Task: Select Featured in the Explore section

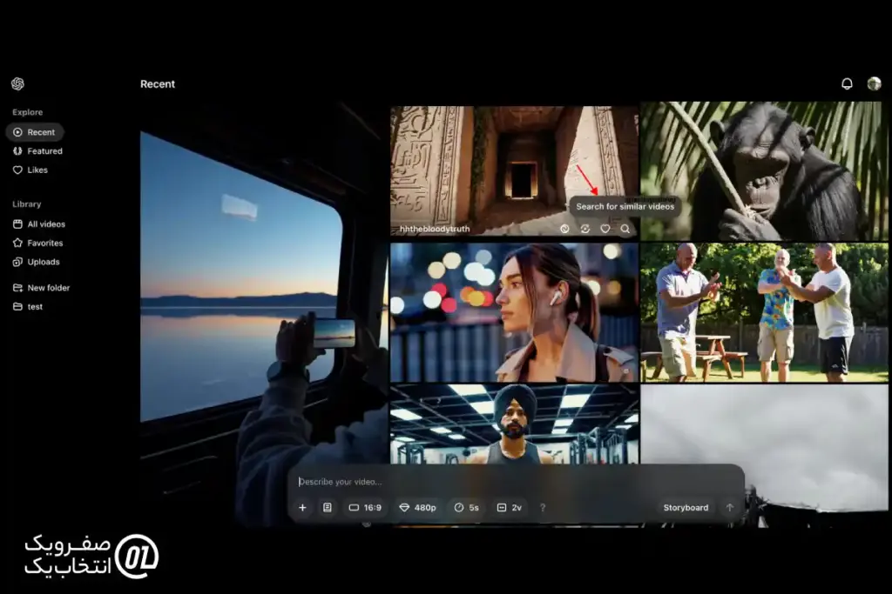Action: pyautogui.click(x=44, y=151)
